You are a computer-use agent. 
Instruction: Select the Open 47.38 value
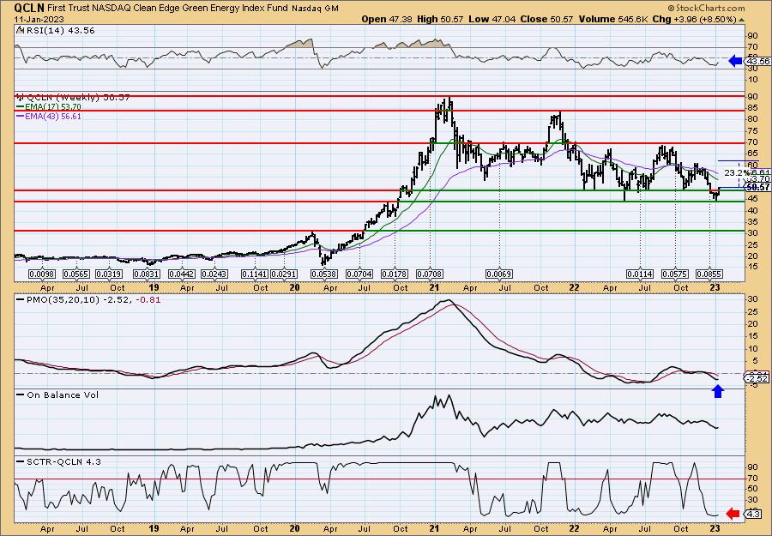(388, 19)
